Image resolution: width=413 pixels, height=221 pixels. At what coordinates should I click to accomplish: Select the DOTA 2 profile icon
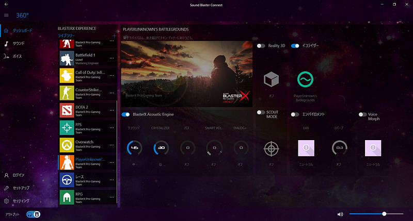click(x=67, y=110)
